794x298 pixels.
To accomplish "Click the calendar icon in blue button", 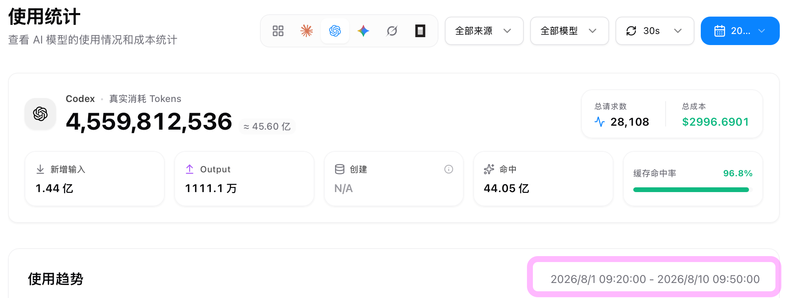I will click(x=720, y=31).
